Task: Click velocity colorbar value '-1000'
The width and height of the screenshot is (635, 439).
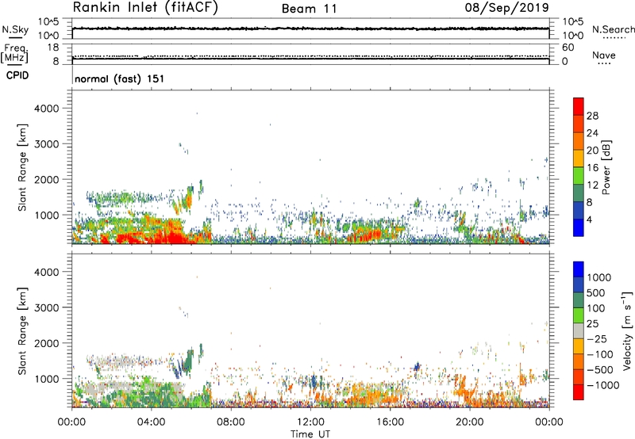Action: point(602,385)
